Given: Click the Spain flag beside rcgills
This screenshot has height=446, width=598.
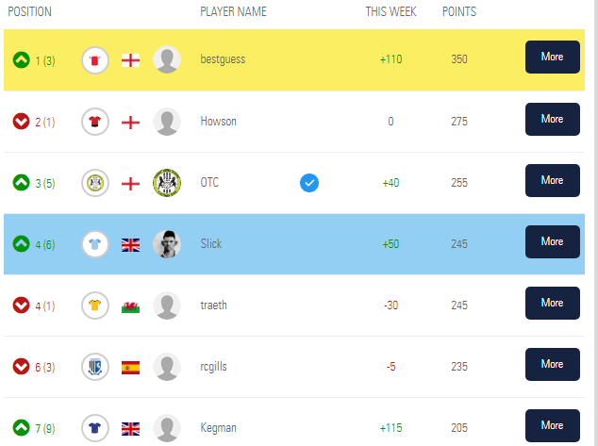Looking at the screenshot, I should click(130, 368).
